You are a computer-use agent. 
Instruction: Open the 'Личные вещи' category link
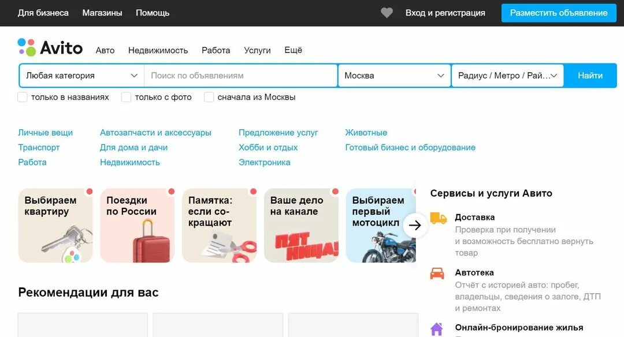(x=46, y=133)
